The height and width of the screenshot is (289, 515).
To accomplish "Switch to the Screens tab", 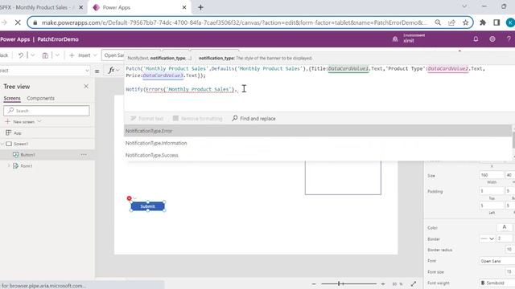I will (x=12, y=98).
